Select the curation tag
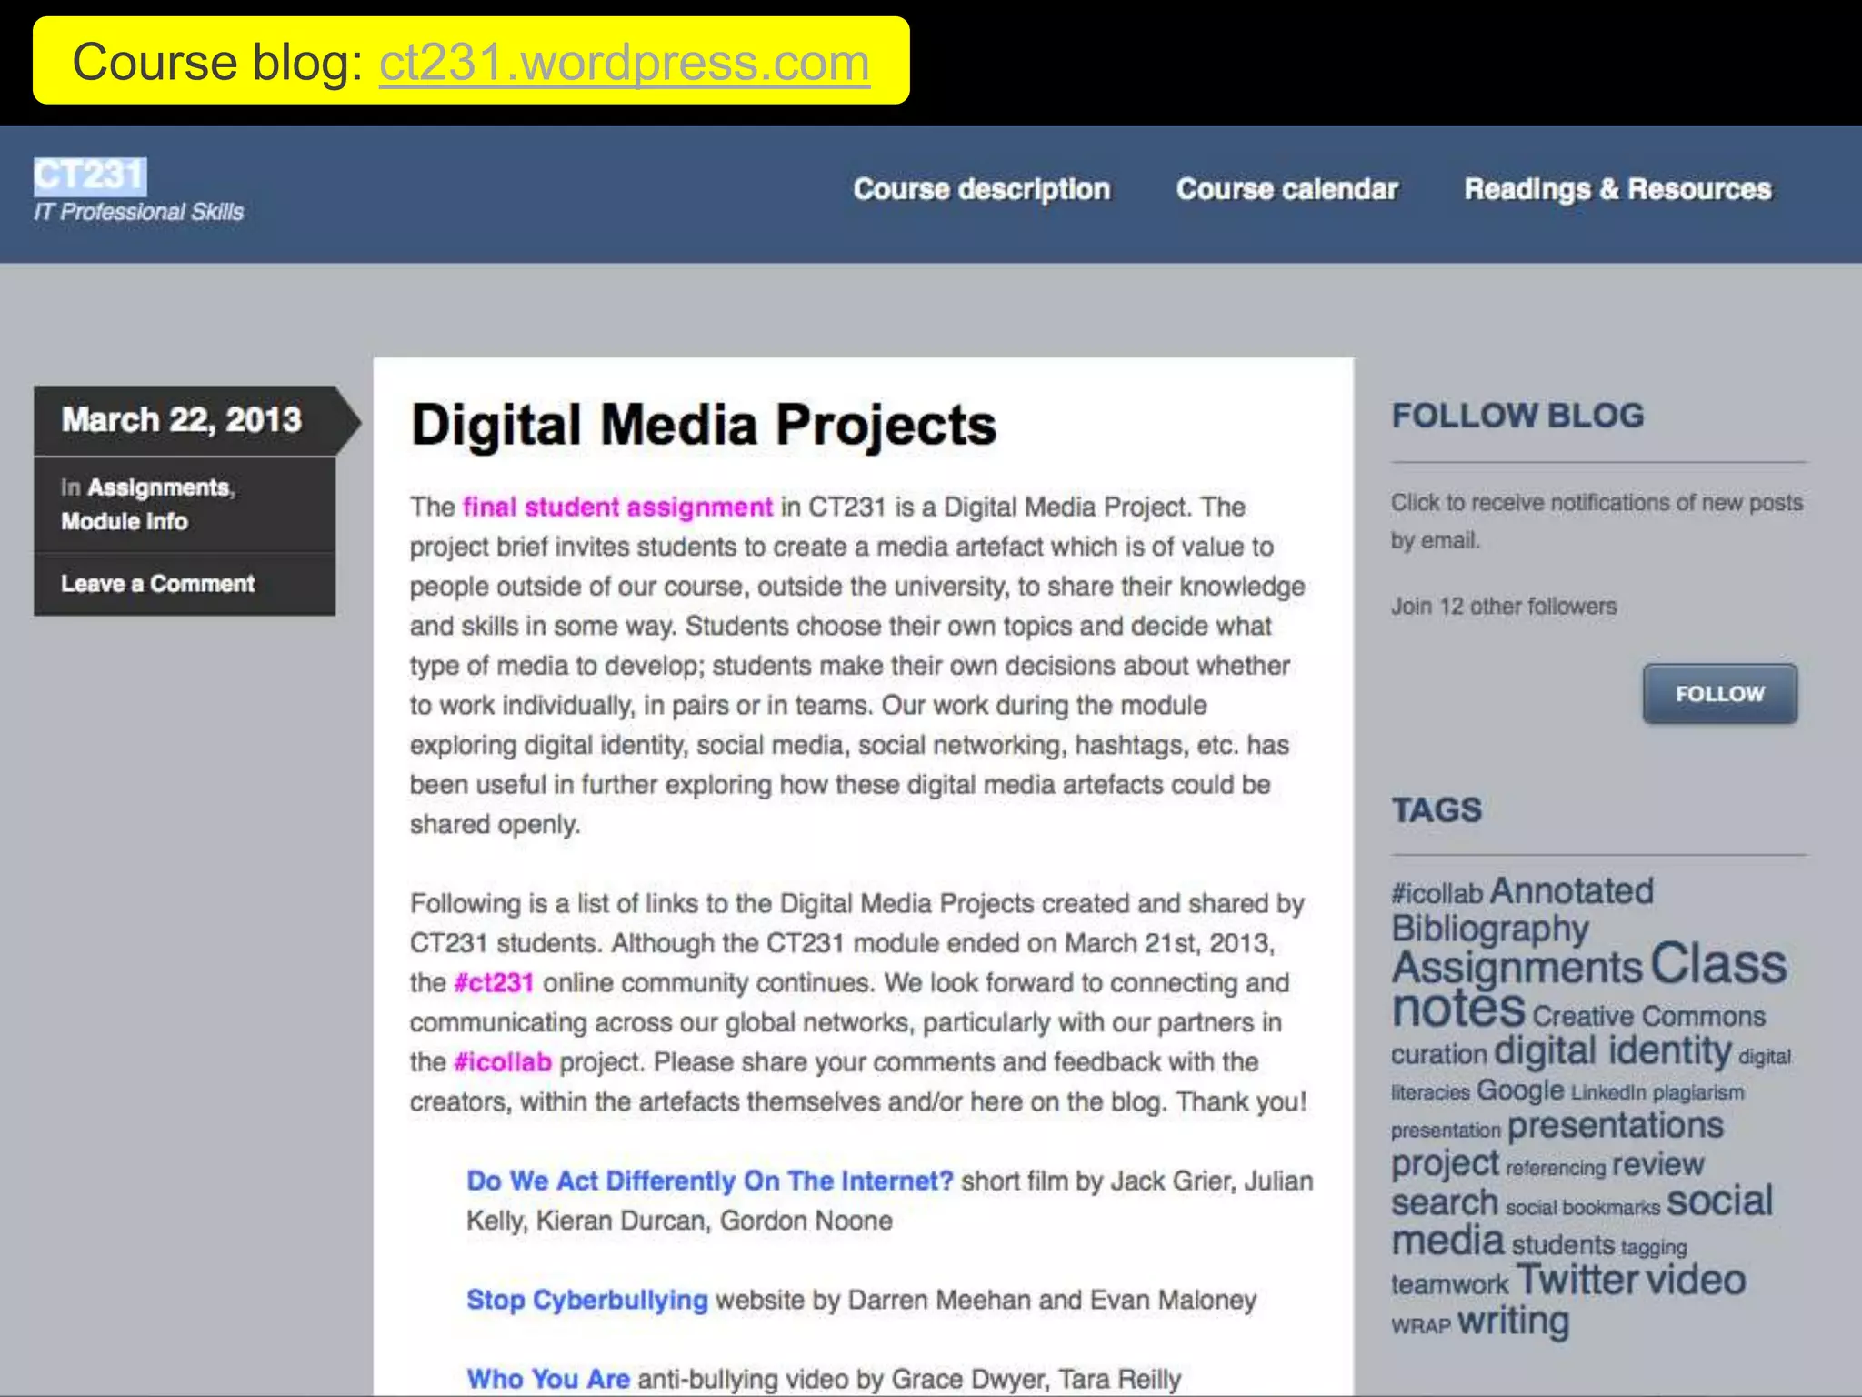 coord(1438,1054)
